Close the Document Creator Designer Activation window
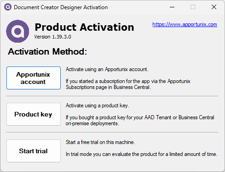225x172 pixels. [214, 7]
